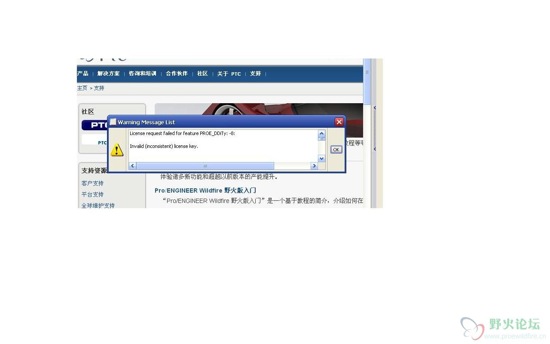Click the 社区 sidebar panel heading
Image resolution: width=550 pixels, height=344 pixels.
coord(88,111)
